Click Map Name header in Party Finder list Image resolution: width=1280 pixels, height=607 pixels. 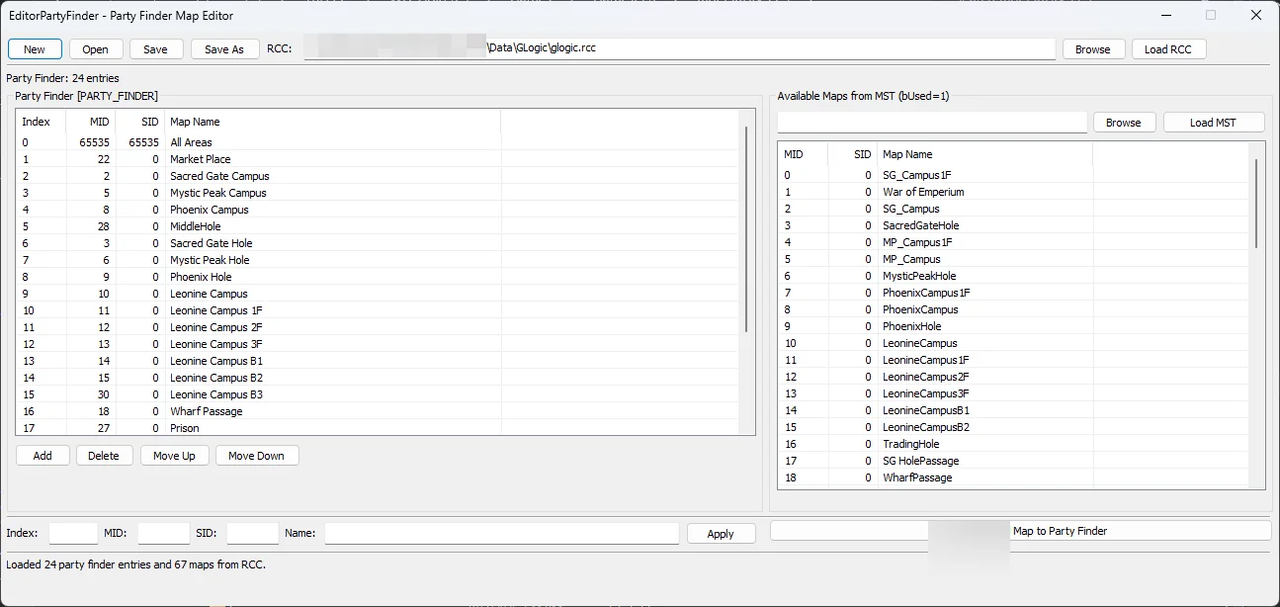click(x=332, y=122)
